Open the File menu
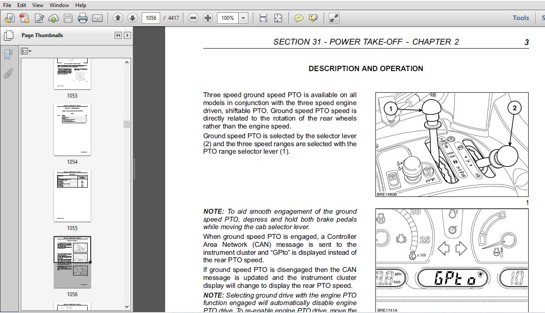This screenshot has height=313, width=545. click(7, 5)
